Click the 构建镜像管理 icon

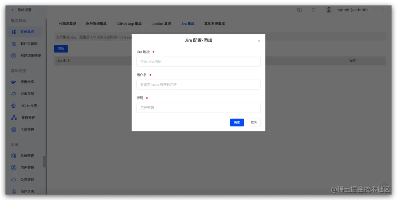tap(14, 56)
